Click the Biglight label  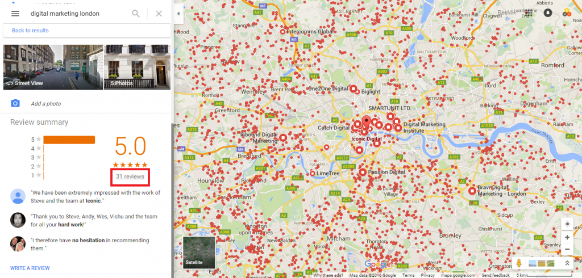tap(371, 91)
